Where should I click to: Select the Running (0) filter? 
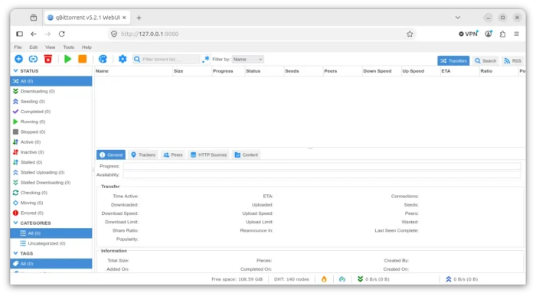click(51, 122)
